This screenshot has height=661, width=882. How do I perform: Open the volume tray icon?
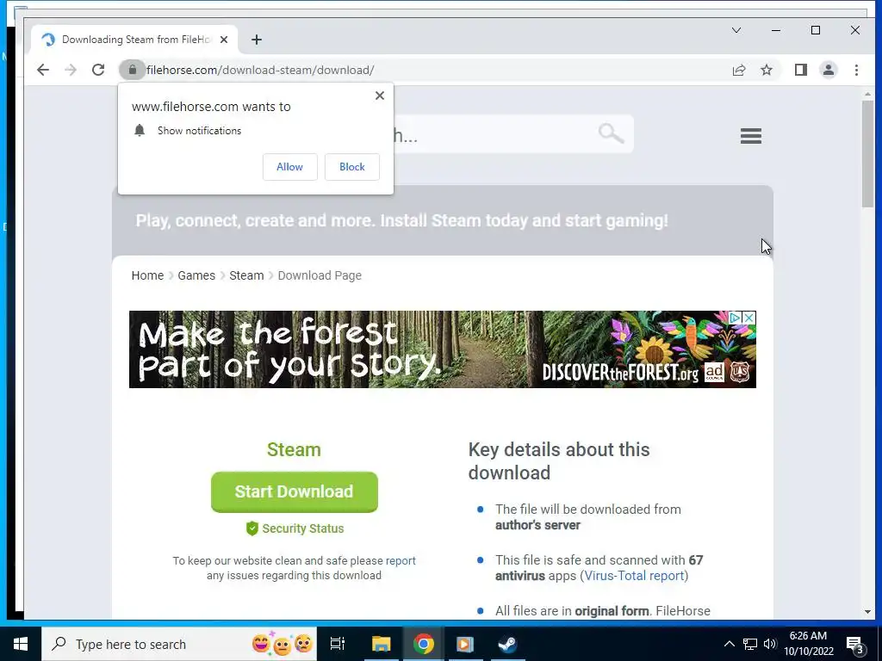[769, 644]
